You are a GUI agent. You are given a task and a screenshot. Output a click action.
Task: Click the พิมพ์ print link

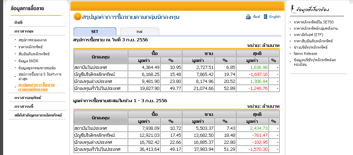point(257,16)
